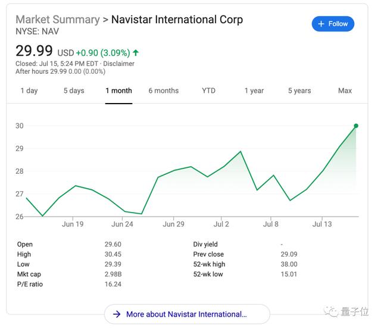Click the Jul 2 axis label
The image size is (381, 328).
[221, 224]
